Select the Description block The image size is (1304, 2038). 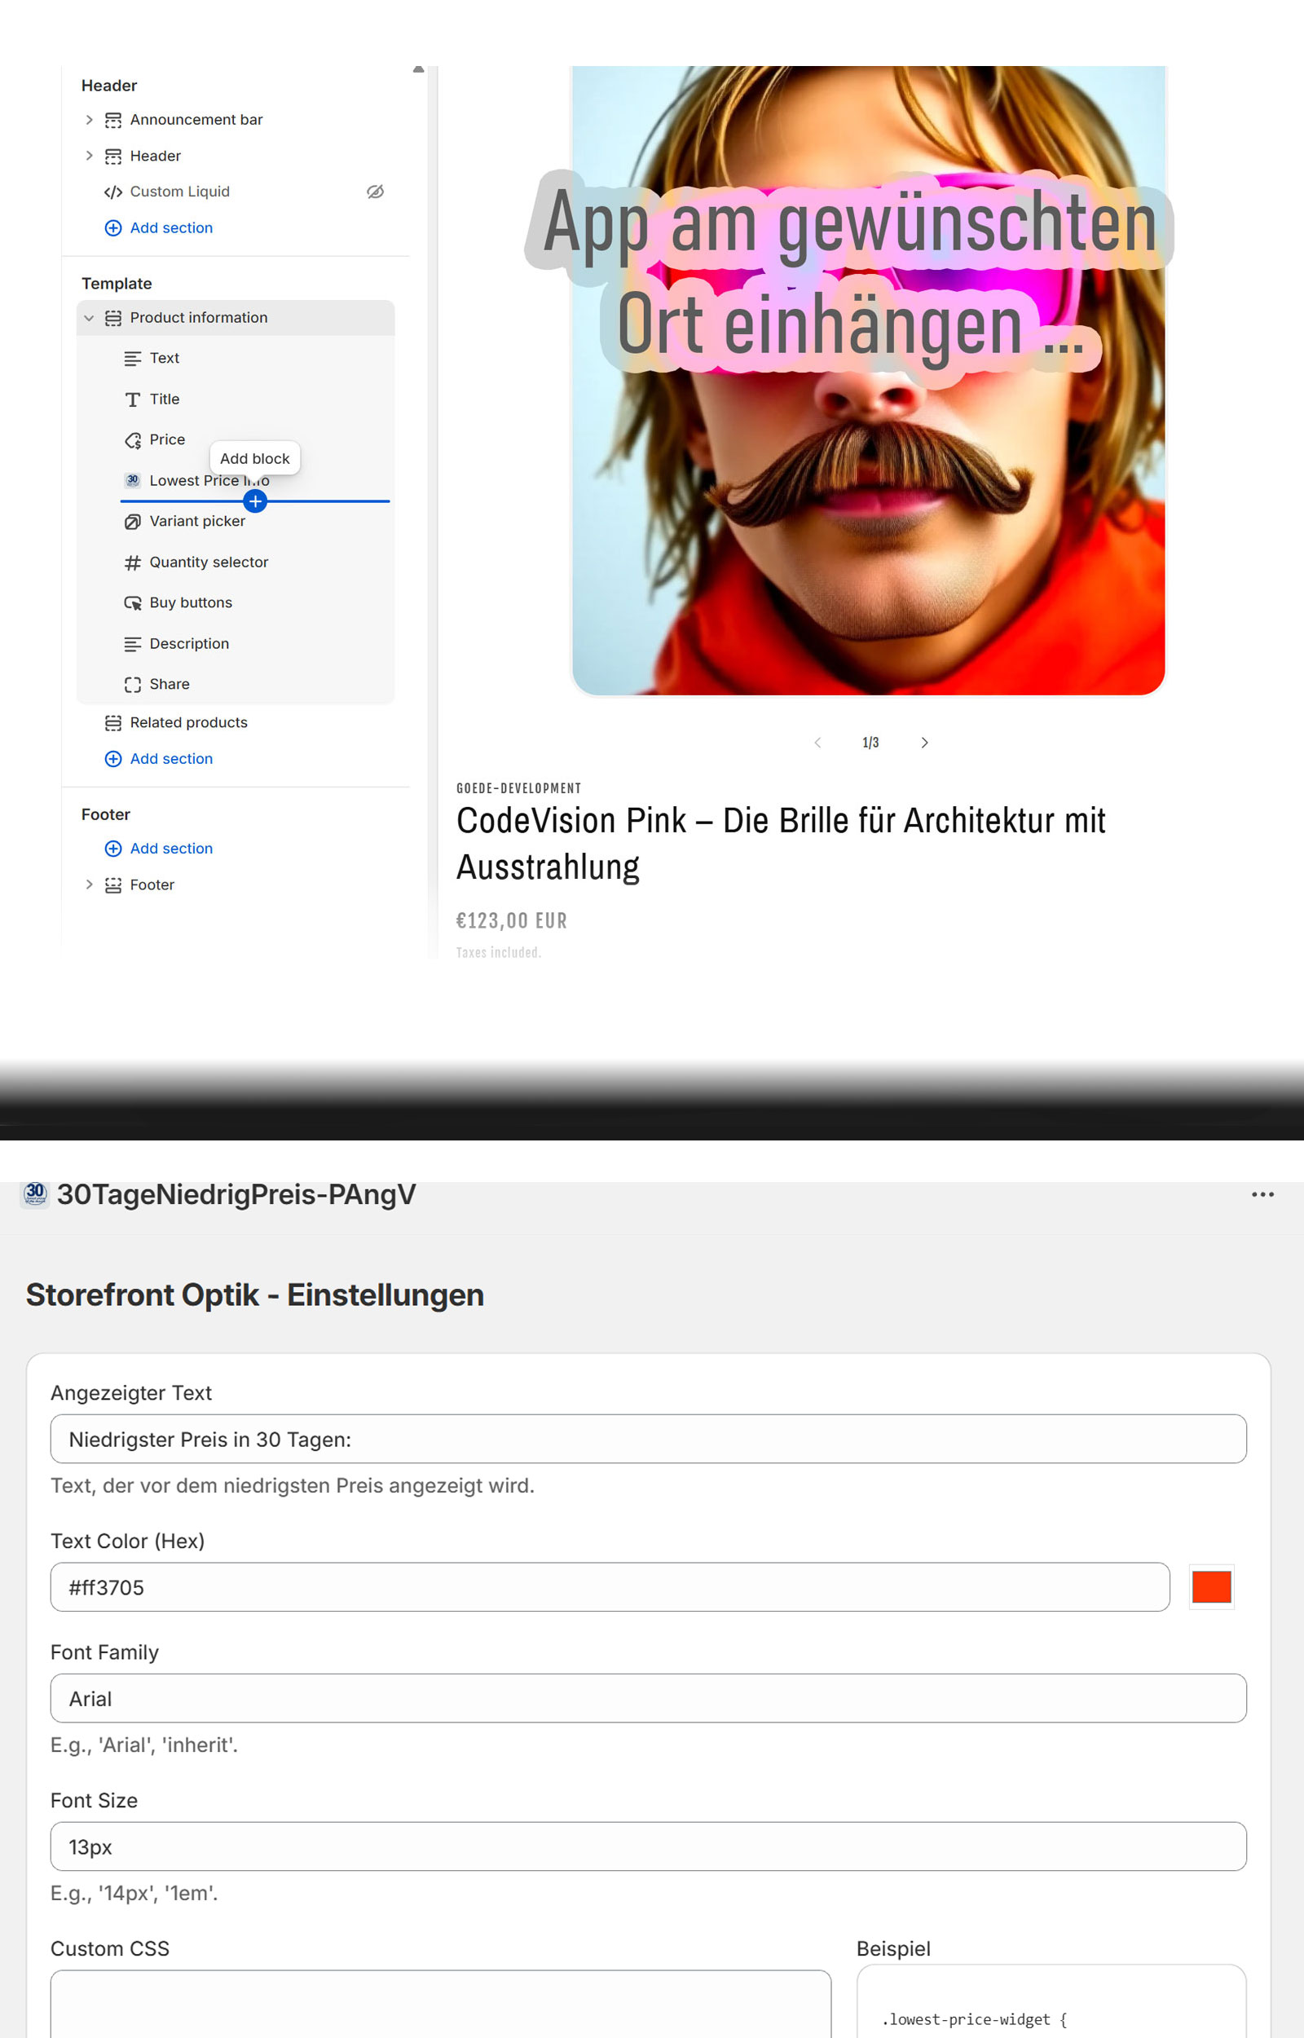pos(189,643)
